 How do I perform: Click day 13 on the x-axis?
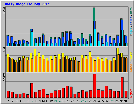pyautogui.click(x=55, y=101)
